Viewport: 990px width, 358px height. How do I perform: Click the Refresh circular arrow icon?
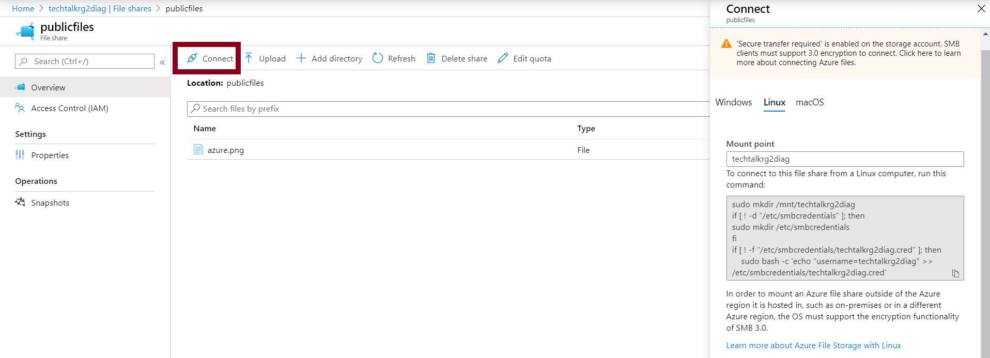378,58
